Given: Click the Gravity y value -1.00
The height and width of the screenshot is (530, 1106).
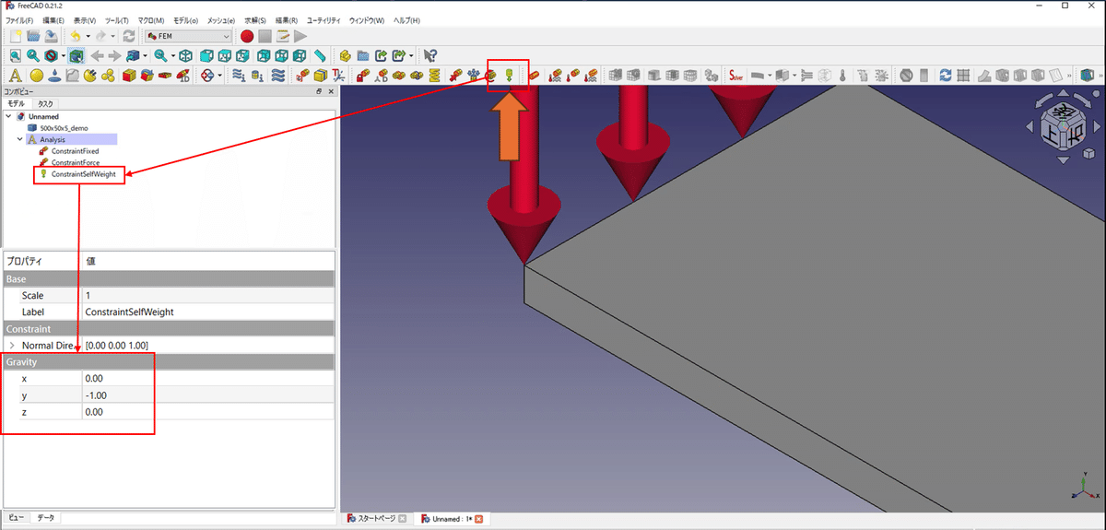Looking at the screenshot, I should [208, 395].
